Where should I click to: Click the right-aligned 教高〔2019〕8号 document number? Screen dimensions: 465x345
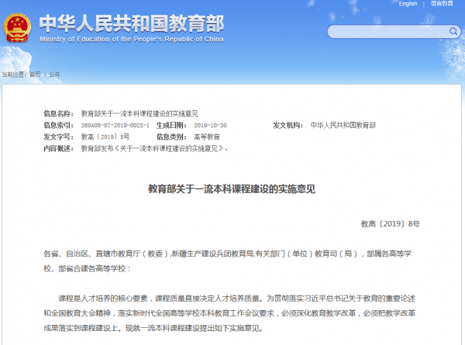[391, 224]
